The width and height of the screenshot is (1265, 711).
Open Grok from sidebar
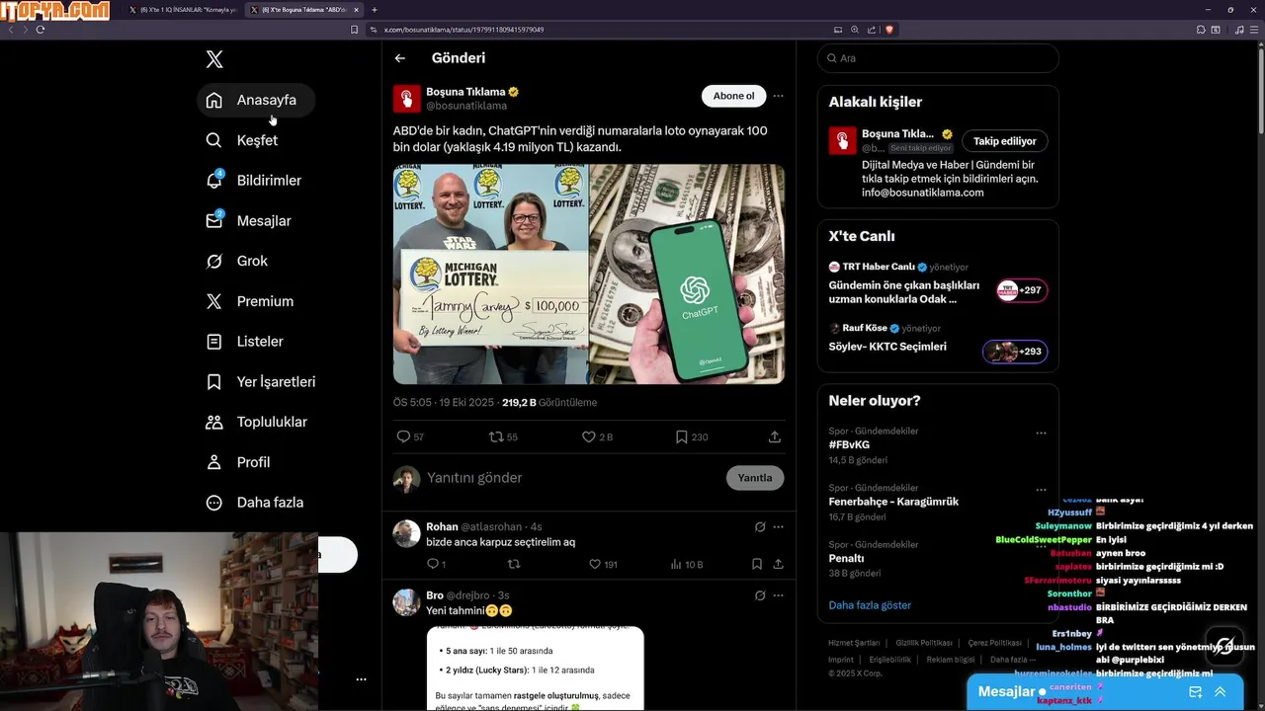237,261
